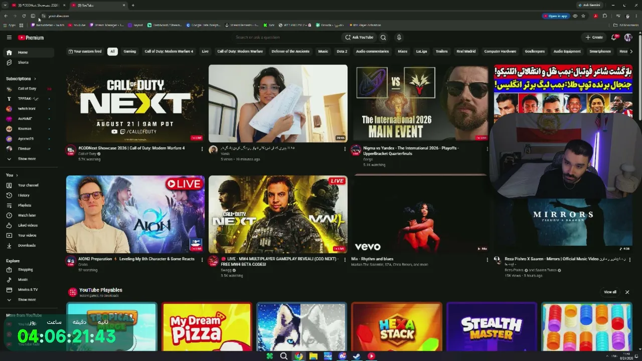The height and width of the screenshot is (361, 642).
Task: Open the Stealth Master playable
Action: [x=492, y=327]
